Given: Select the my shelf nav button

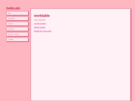Looking at the screenshot, I should coord(17,29).
